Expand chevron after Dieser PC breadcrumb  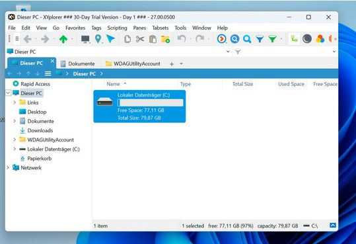[102, 73]
